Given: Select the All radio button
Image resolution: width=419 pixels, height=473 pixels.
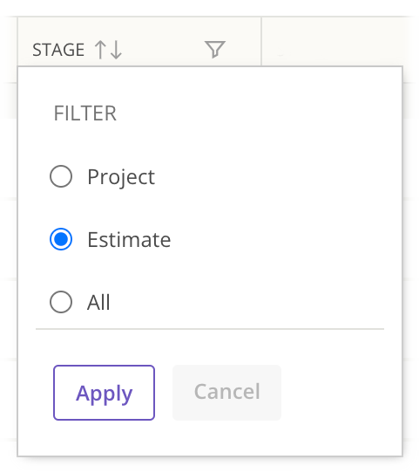Looking at the screenshot, I should [61, 302].
